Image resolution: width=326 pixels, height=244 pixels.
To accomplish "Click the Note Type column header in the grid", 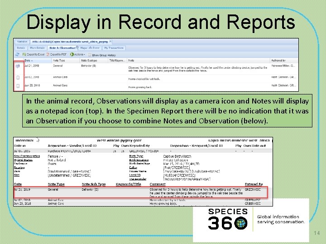I will click(66, 61).
